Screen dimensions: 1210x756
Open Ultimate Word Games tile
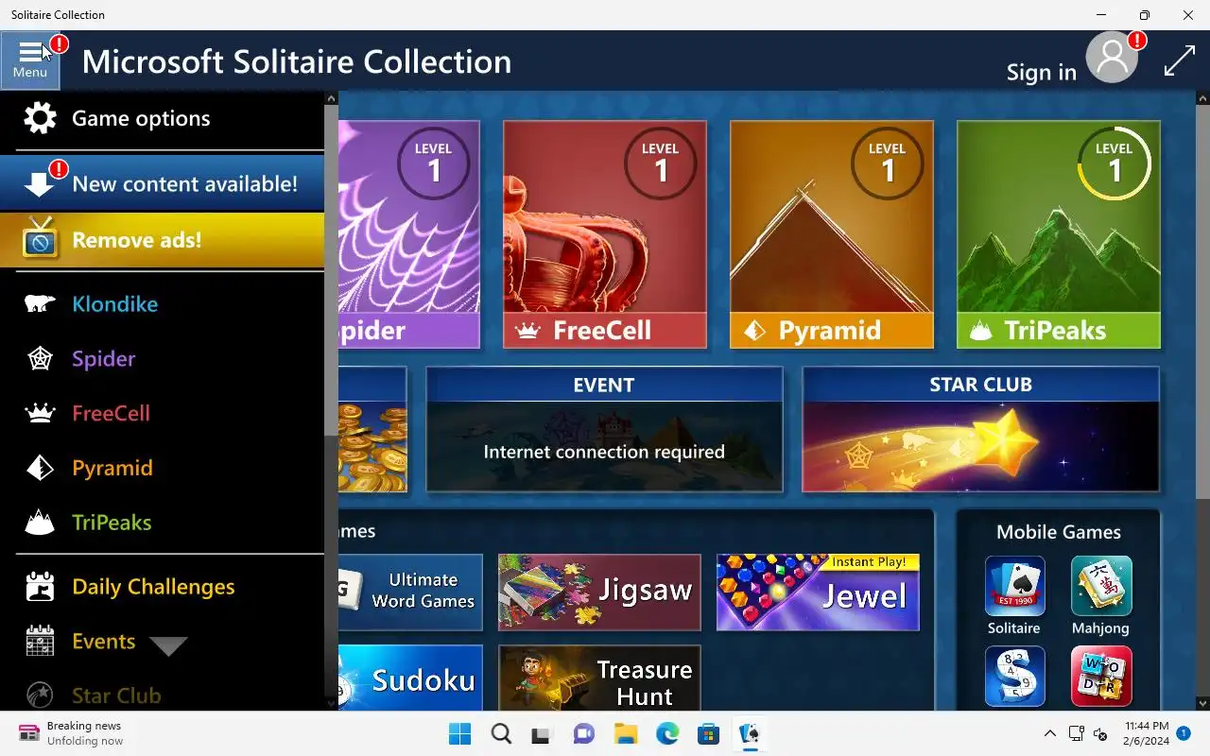[410, 593]
